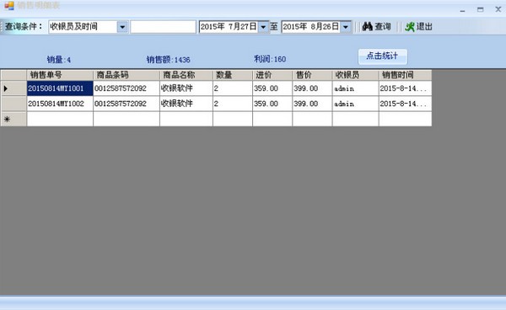
Task: Open the end date picker dropdown
Action: point(346,27)
